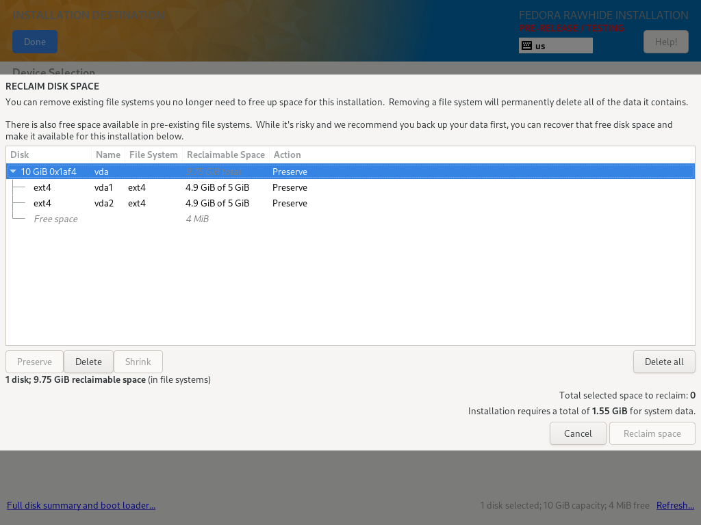The image size is (701, 525).
Task: Open the Help! button
Action: pos(665,42)
